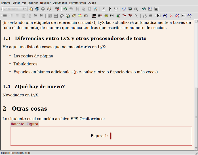This screenshot has width=198, height=155.
Task: Open paragraph settings
Action: 151,16
